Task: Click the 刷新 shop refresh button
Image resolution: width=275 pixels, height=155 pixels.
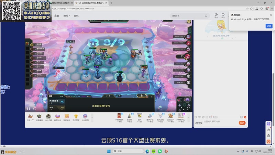Action: [x=57, y=108]
